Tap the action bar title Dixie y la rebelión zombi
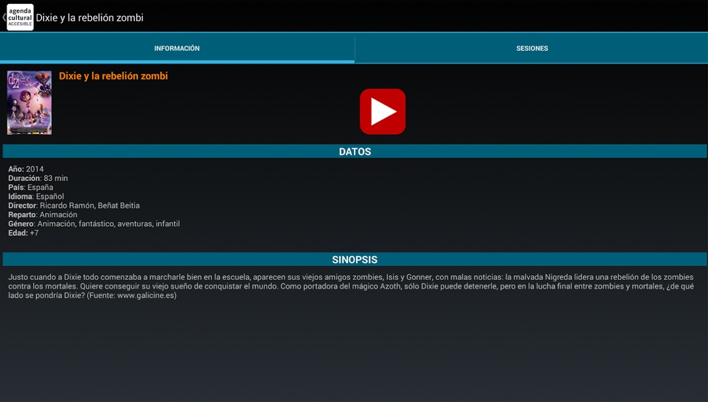The image size is (708, 402). 89,17
